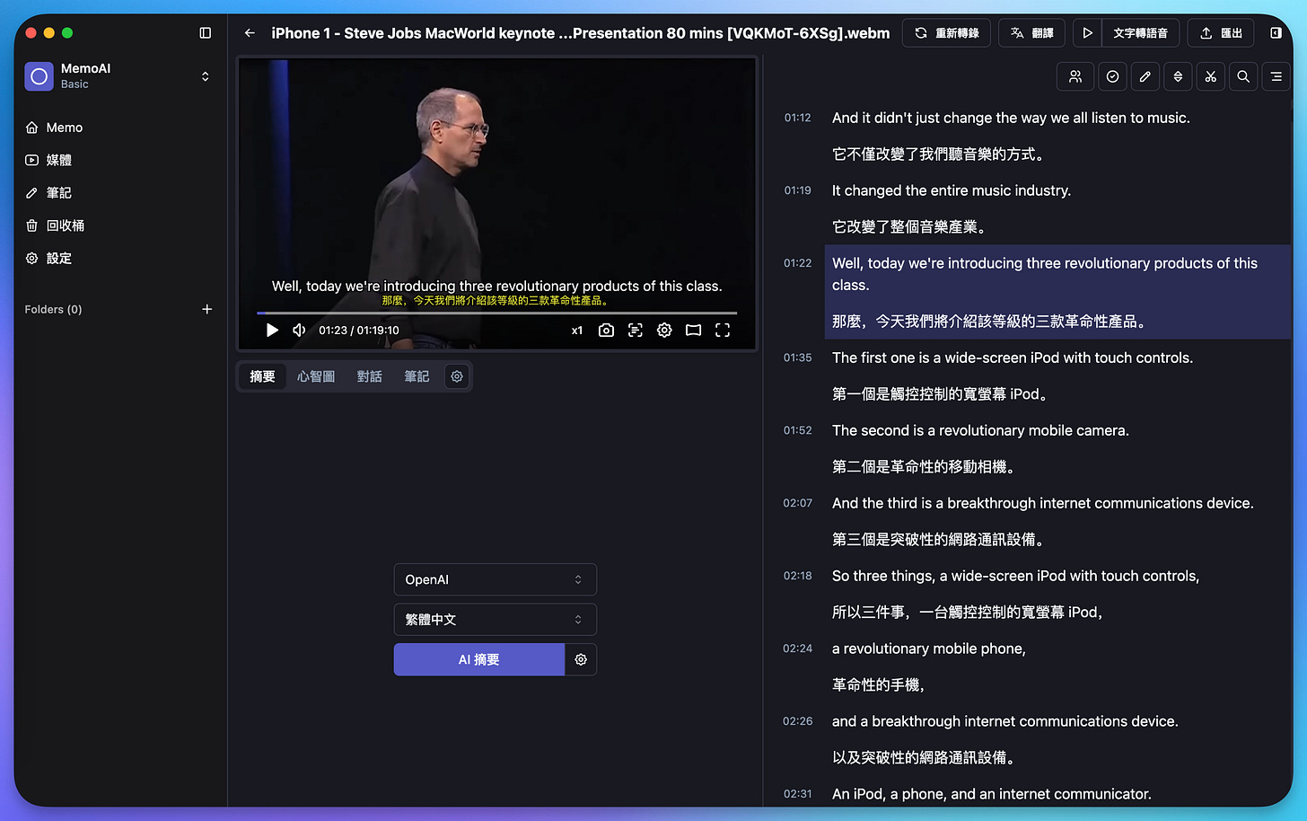Toggle the left sidebar panel icon
The image size is (1307, 821).
[x=205, y=33]
